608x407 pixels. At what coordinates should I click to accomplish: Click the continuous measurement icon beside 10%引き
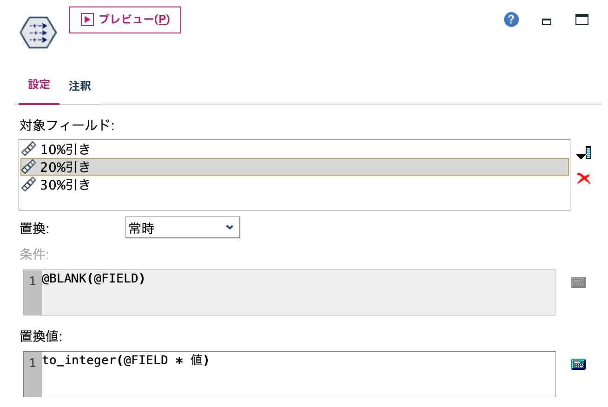click(29, 148)
